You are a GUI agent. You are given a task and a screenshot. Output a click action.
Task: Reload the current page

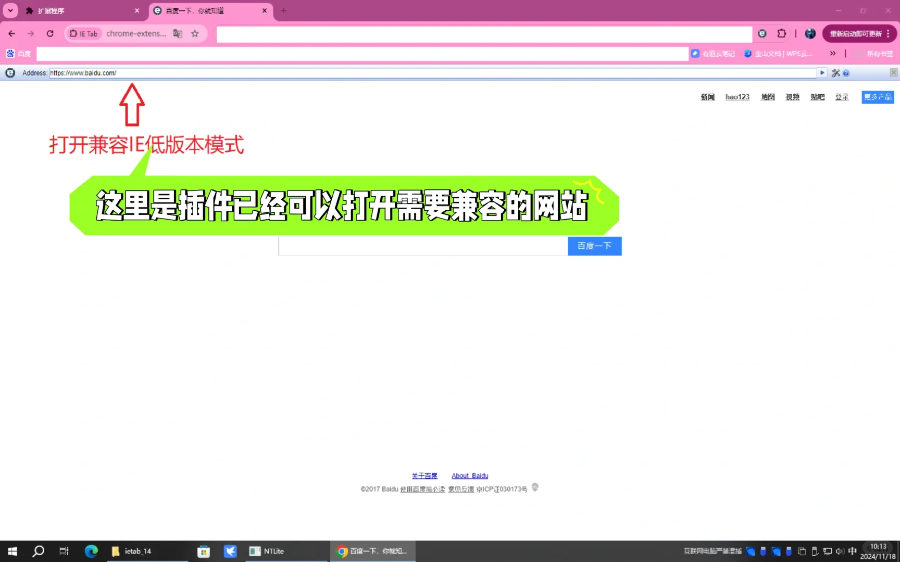pos(50,33)
